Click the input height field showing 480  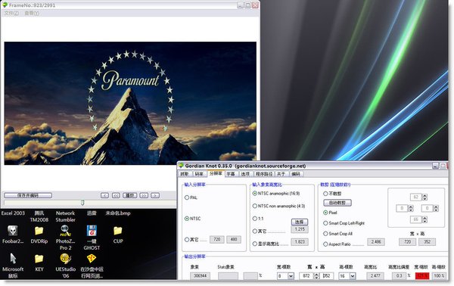point(234,239)
